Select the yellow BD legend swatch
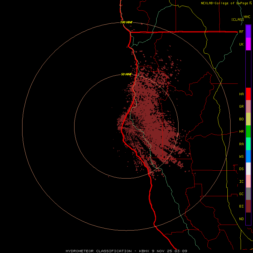The image size is (253, 253). pyautogui.click(x=248, y=119)
